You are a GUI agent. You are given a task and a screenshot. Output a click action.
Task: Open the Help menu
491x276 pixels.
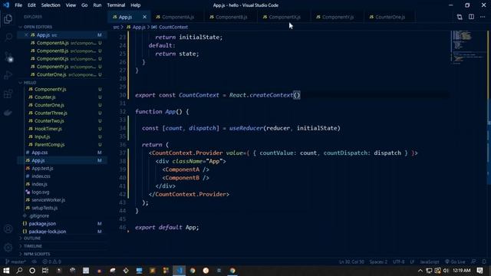point(135,5)
